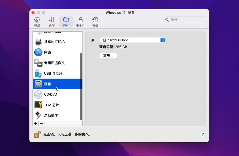
Task: Select the USB 与蓝牙 icon
Action: click(38, 74)
